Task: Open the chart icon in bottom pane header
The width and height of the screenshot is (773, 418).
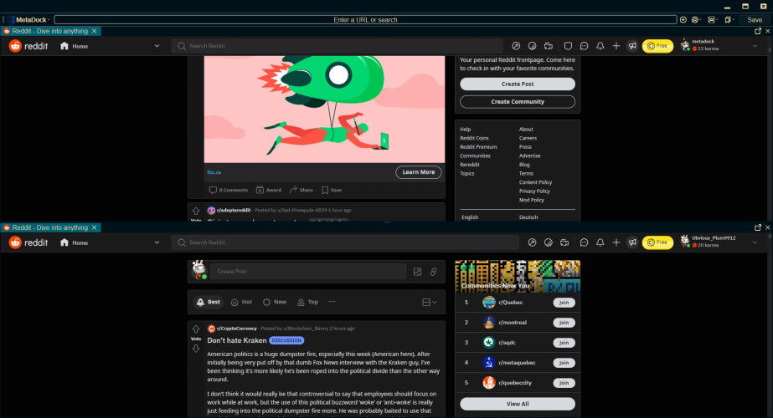Action: coord(549,242)
